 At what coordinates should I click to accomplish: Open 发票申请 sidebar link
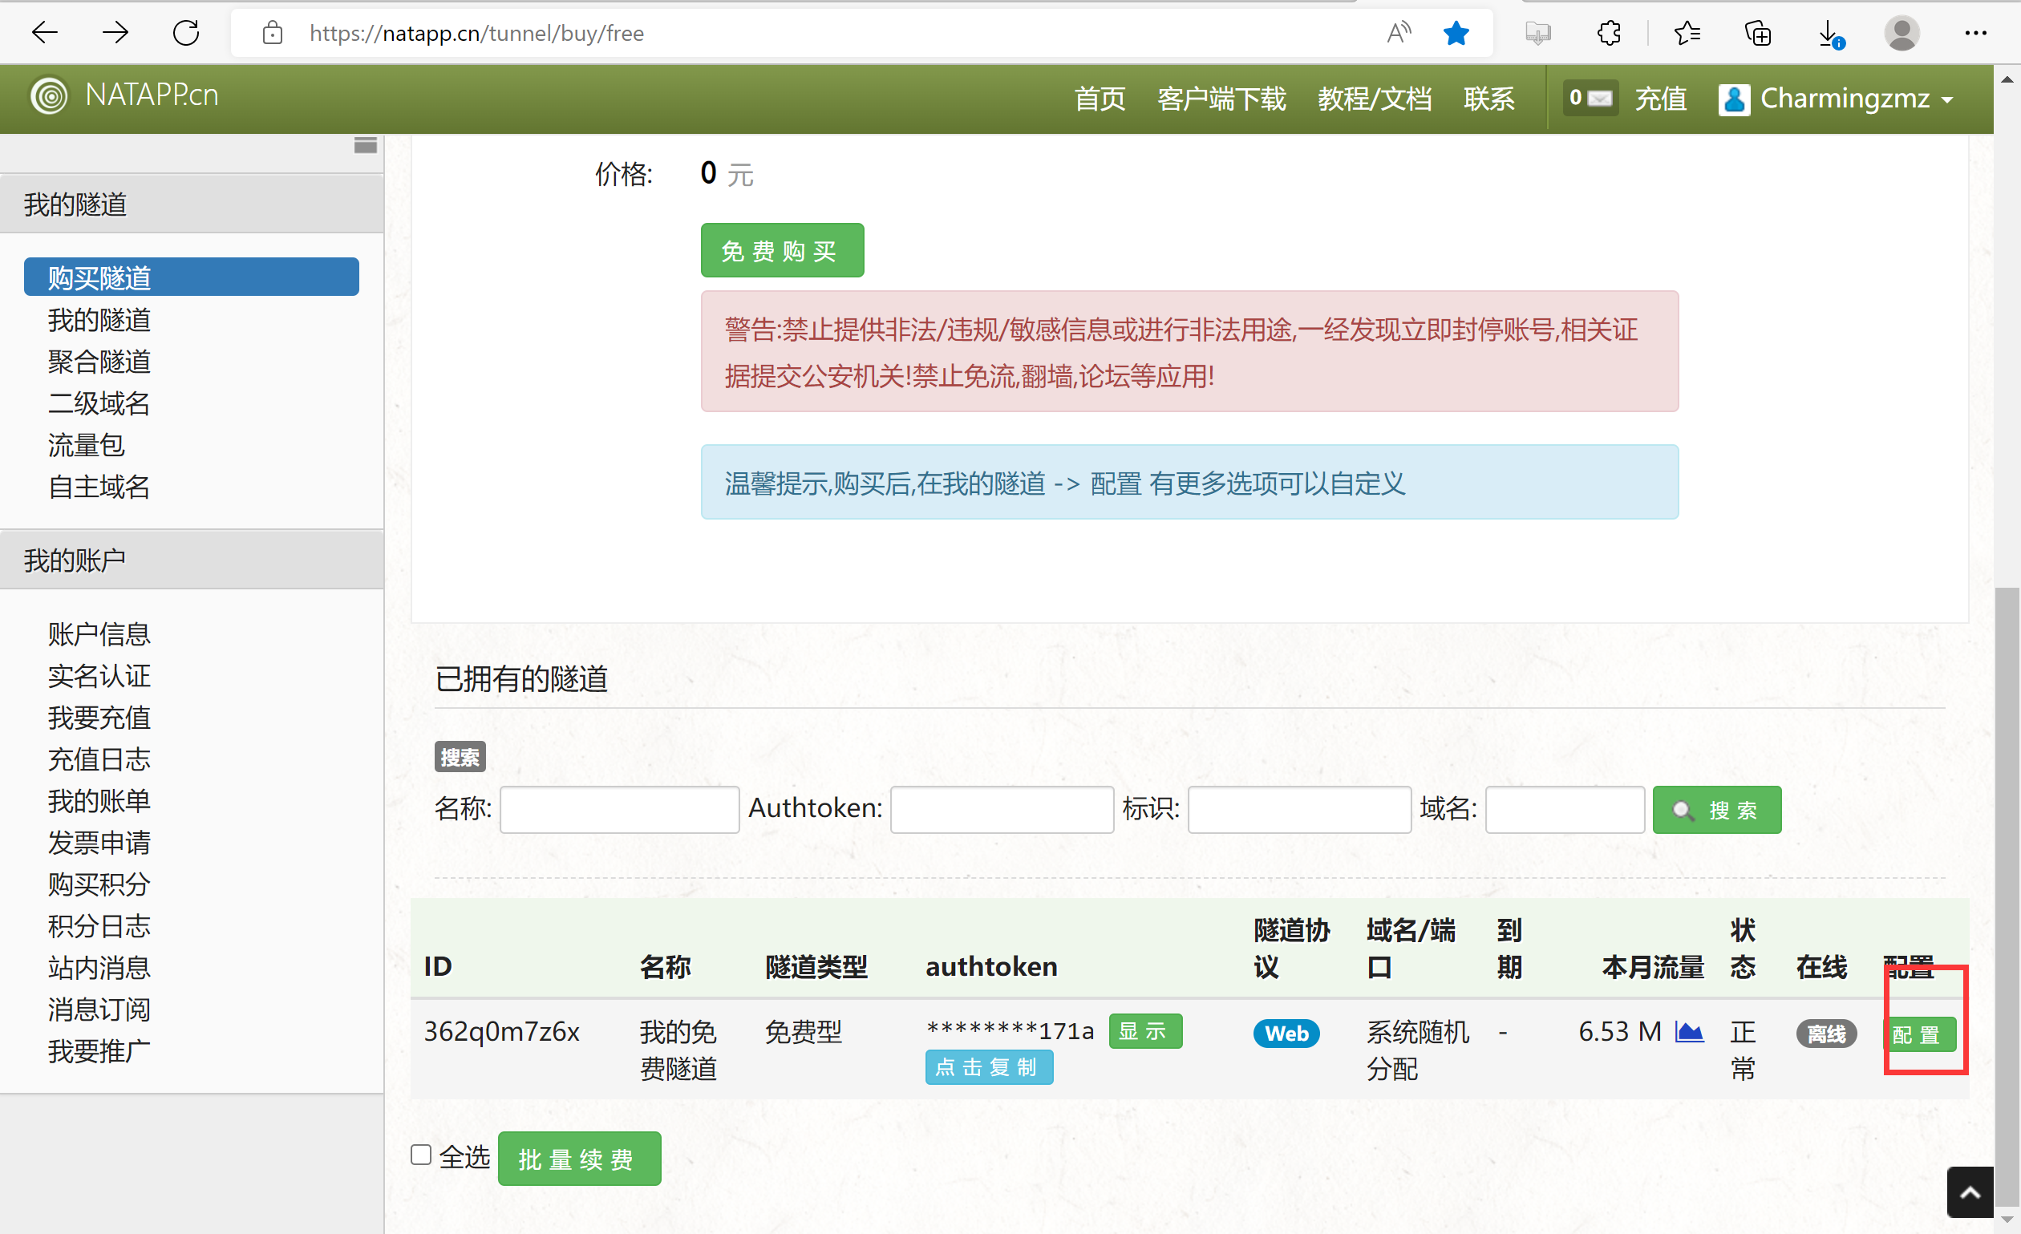99,843
